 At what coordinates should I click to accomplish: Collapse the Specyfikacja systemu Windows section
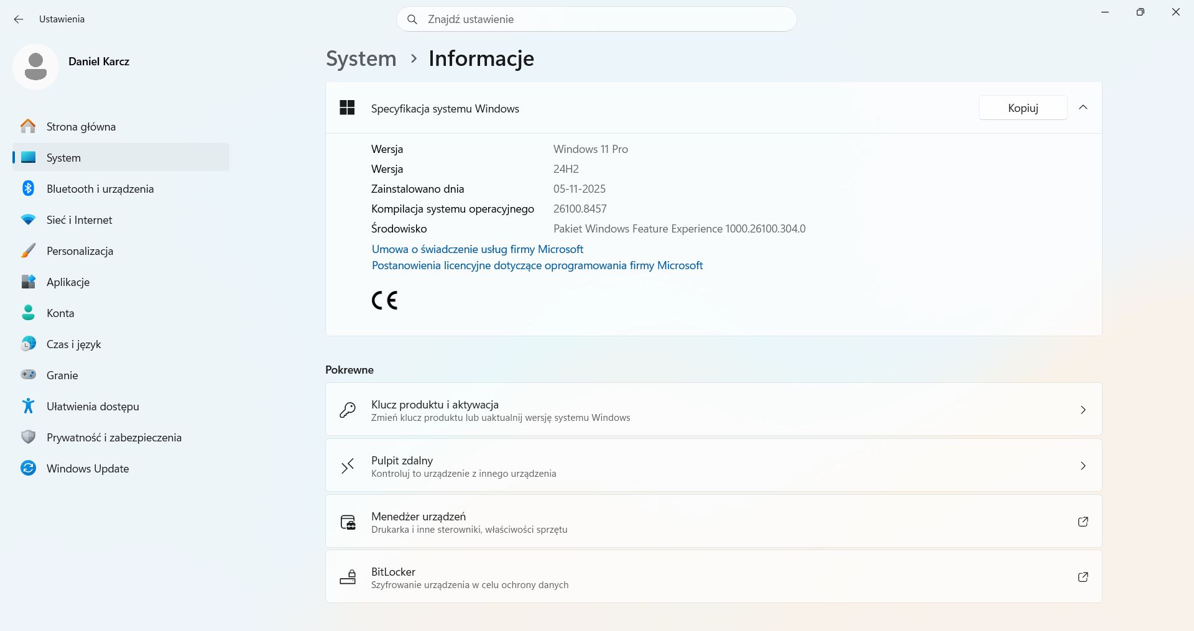point(1083,108)
